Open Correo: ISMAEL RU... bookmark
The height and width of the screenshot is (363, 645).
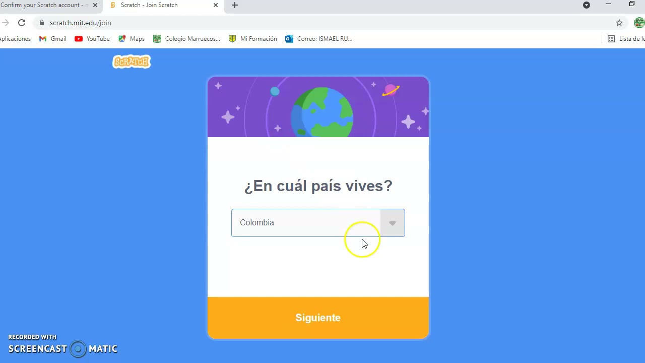[318, 39]
